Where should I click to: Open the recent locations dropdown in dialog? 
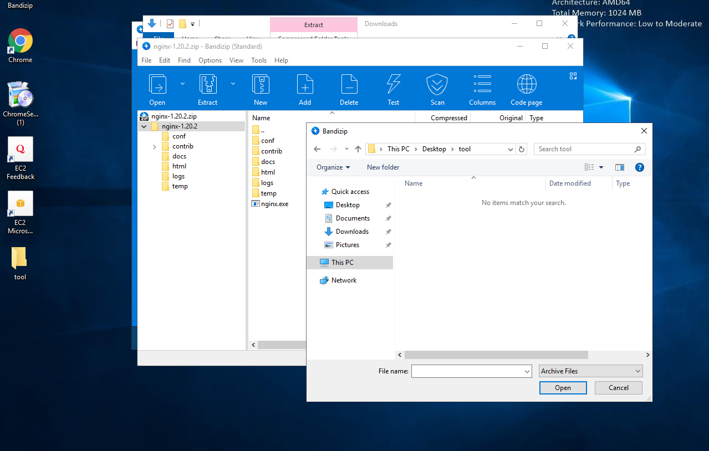346,149
